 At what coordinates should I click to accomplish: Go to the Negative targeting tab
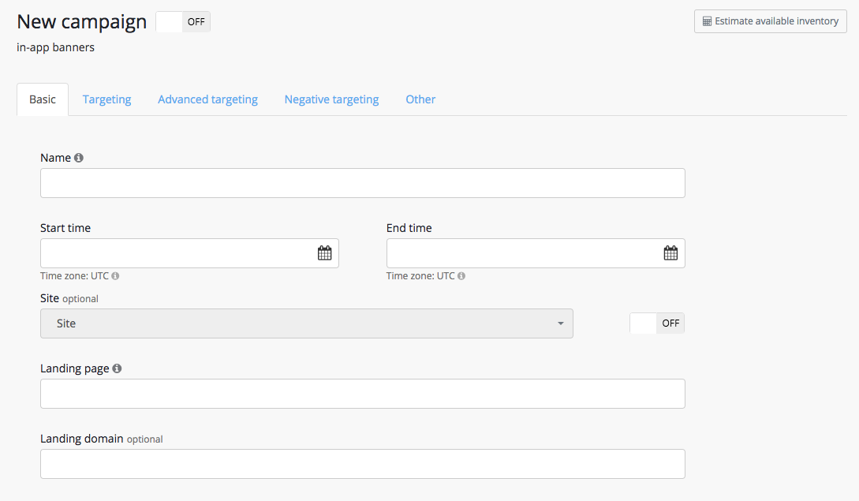coord(331,99)
